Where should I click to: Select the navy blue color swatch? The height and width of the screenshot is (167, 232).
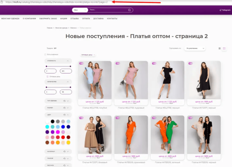tap(68, 127)
